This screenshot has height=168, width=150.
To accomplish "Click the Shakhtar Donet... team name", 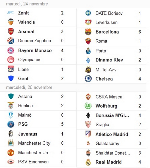I will pos(113,153).
